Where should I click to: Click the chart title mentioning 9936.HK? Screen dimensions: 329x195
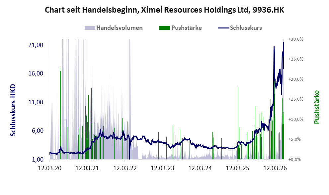click(x=165, y=10)
